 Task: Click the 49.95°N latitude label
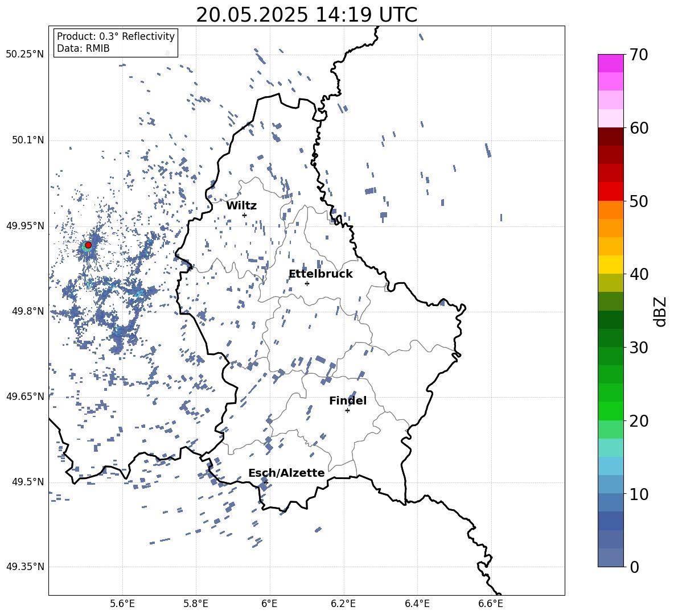pyautogui.click(x=25, y=226)
